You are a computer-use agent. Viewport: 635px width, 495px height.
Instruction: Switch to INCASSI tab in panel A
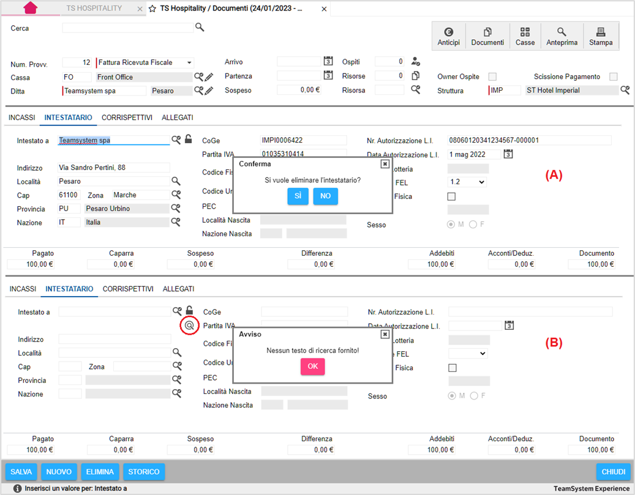tap(22, 117)
